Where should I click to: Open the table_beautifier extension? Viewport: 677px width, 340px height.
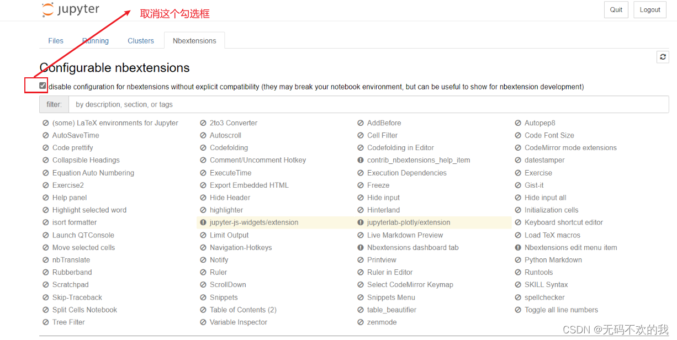tap(392, 310)
